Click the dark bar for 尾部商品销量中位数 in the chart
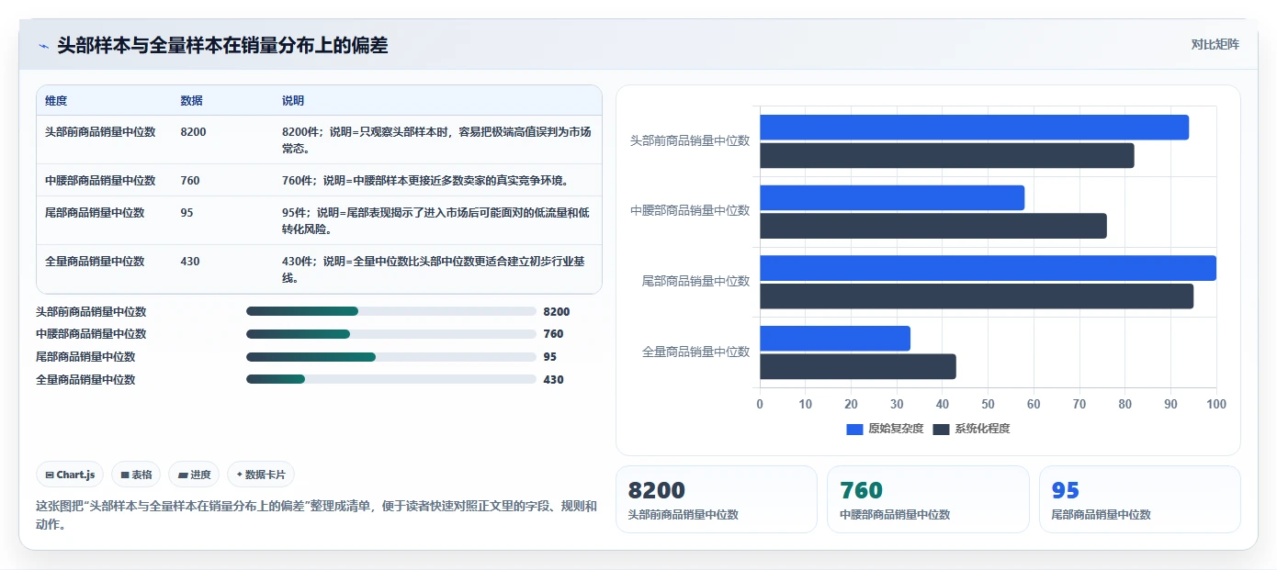Image resolution: width=1277 pixels, height=570 pixels. (977, 296)
